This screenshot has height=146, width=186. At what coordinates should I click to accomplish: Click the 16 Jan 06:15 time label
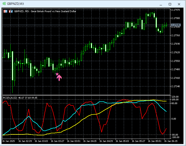click(171, 141)
